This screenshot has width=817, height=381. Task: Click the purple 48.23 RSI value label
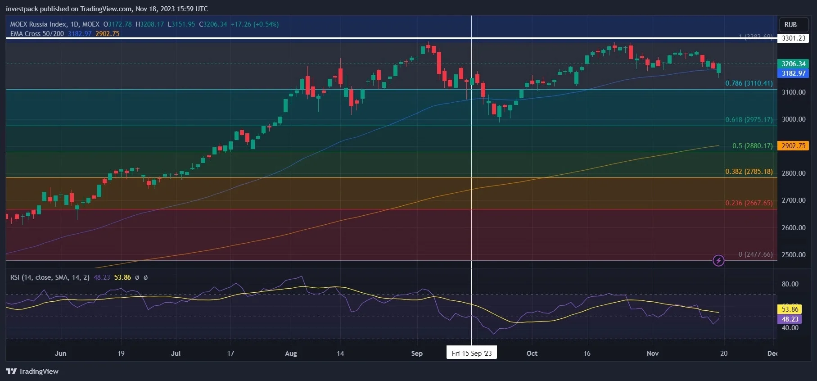tap(790, 319)
